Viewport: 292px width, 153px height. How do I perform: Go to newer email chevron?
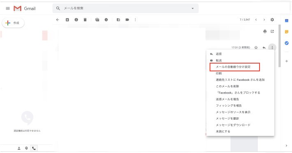tap(256, 20)
